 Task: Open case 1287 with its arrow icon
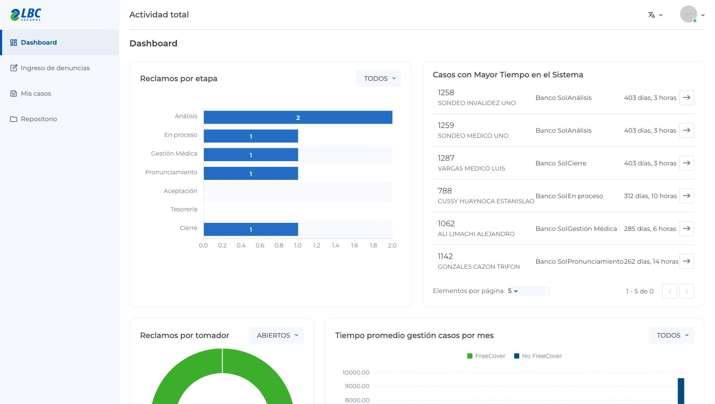(x=686, y=163)
